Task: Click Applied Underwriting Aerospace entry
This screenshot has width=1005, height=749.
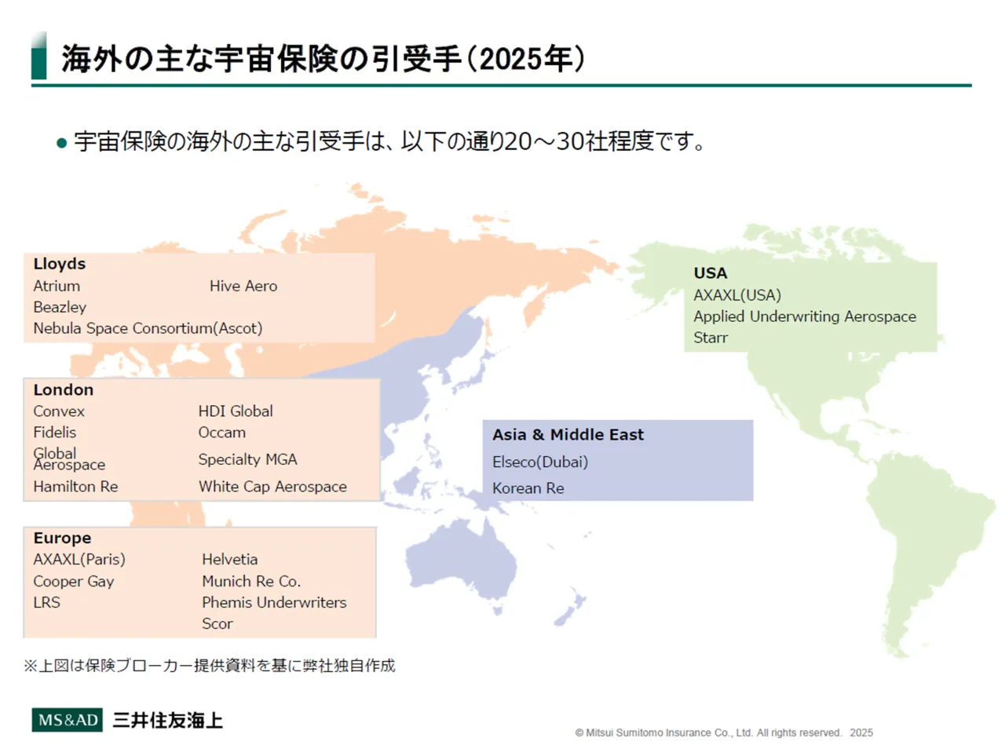Action: pyautogui.click(x=805, y=316)
